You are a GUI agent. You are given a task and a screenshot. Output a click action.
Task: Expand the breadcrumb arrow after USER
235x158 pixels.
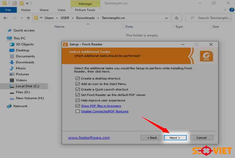pyautogui.click(x=73, y=18)
